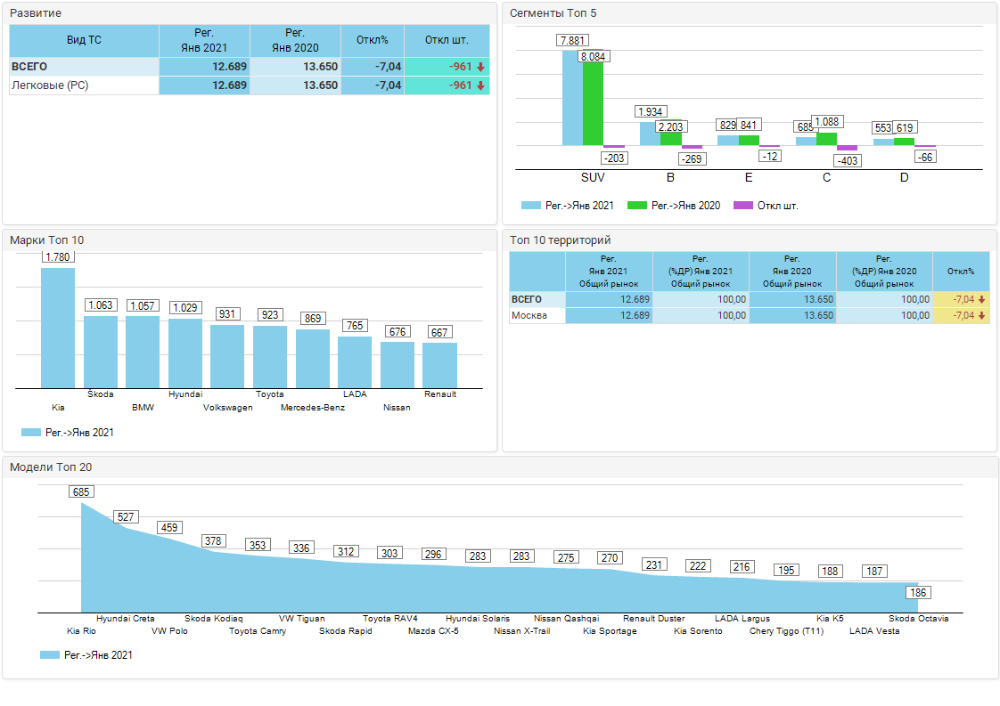1000x706 pixels.
Task: Click the Легковые (PC) row label
Action: (x=50, y=85)
